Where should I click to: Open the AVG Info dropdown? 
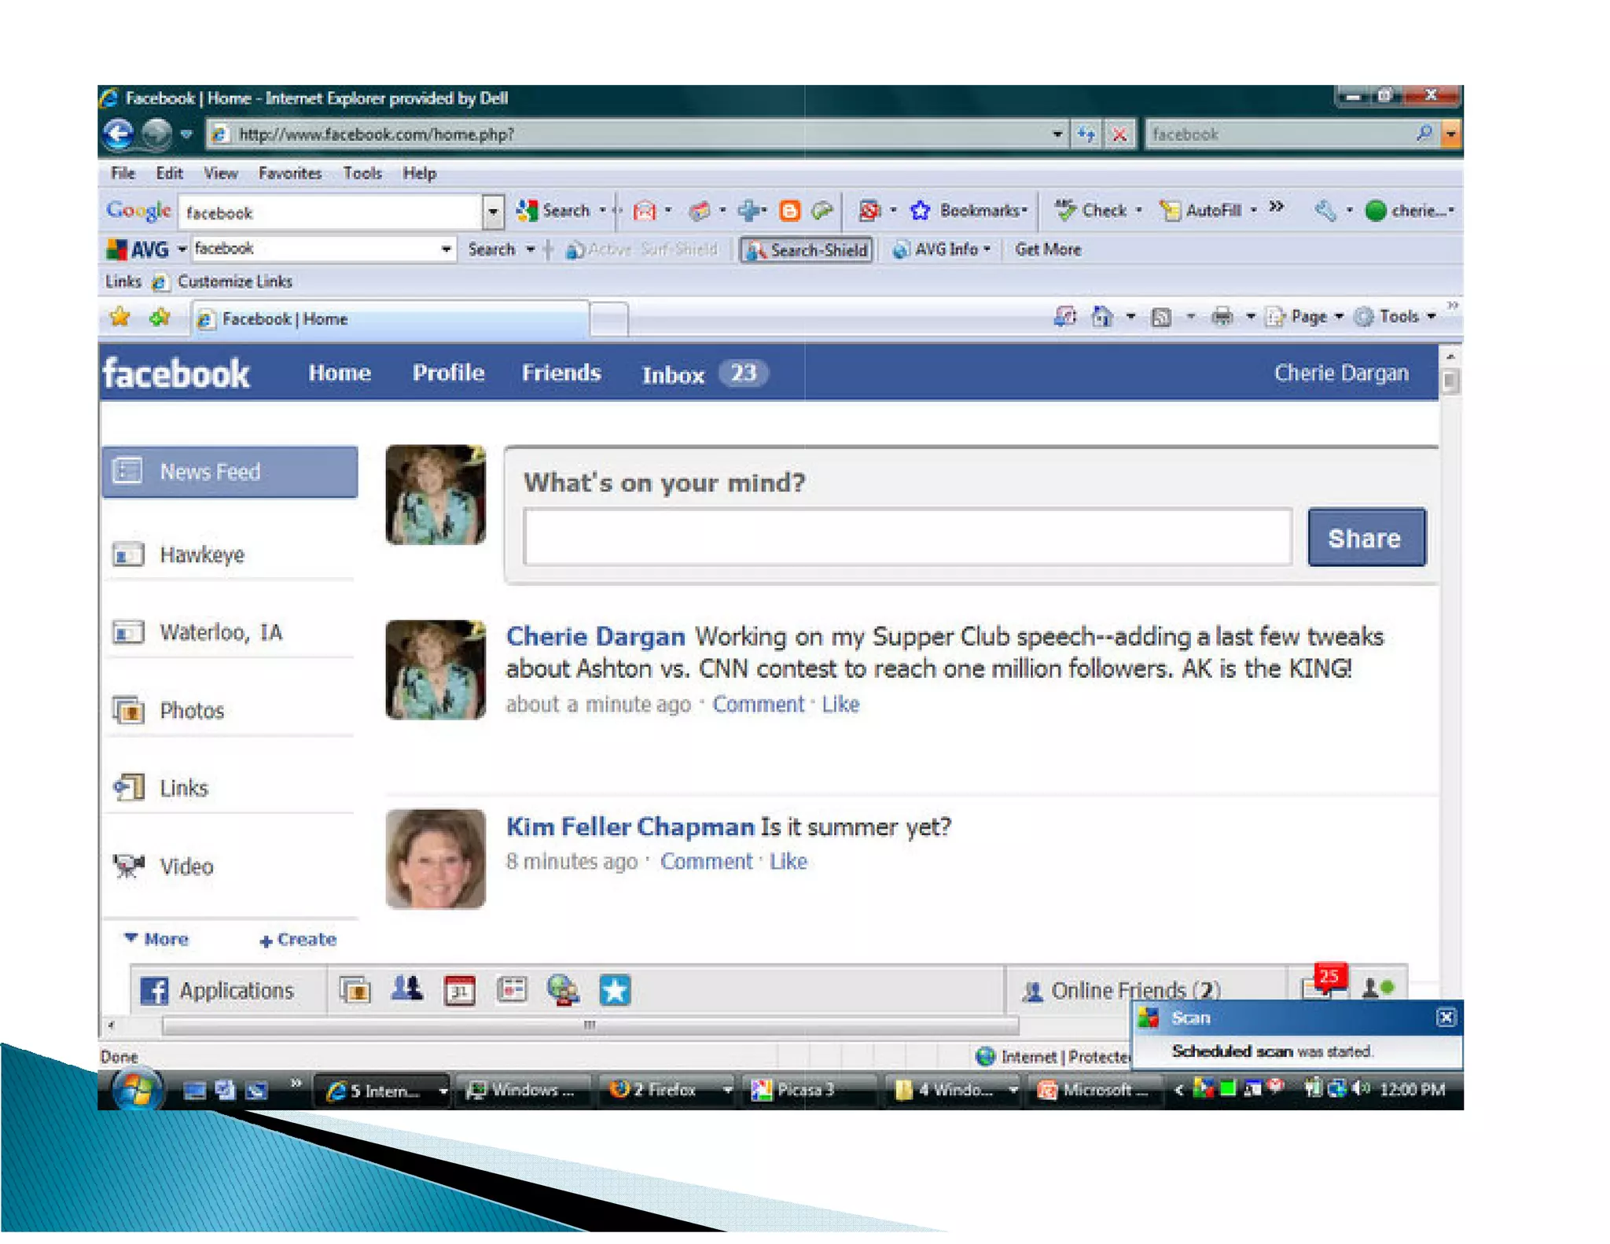(942, 249)
